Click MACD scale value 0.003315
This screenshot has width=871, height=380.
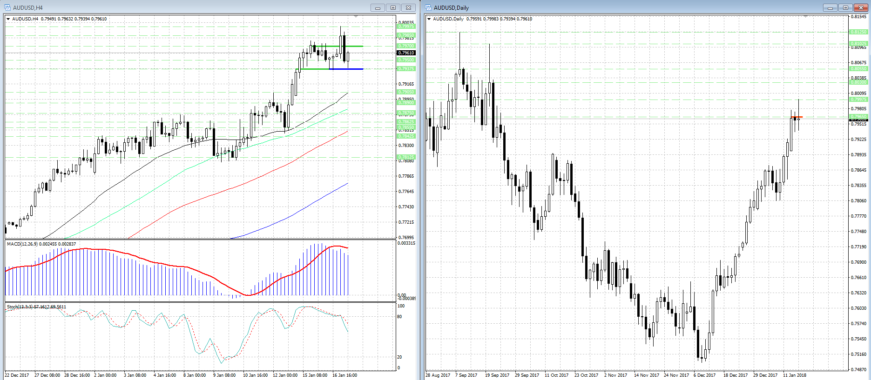(x=406, y=243)
